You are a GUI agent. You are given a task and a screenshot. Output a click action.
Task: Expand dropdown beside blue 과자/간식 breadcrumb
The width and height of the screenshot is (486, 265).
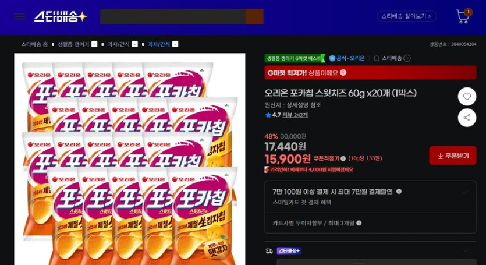[175, 44]
